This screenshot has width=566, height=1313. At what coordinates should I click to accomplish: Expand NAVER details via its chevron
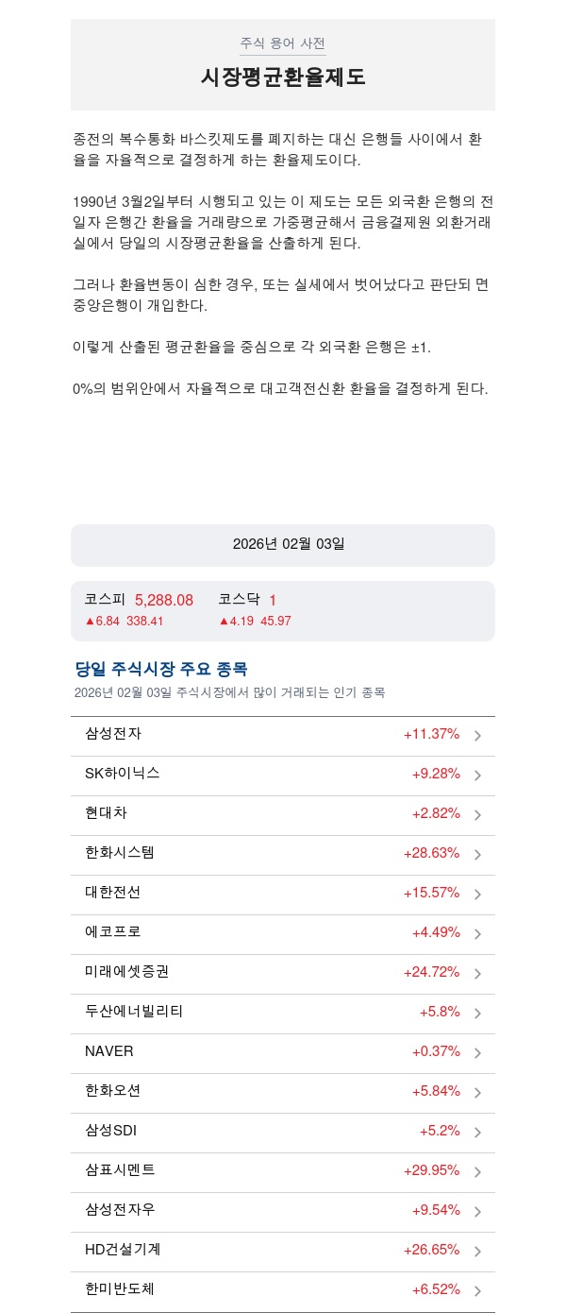click(x=477, y=1053)
